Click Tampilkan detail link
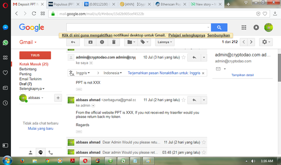Image resolution: width=281 pixels, height=165 pixels. pos(242,75)
